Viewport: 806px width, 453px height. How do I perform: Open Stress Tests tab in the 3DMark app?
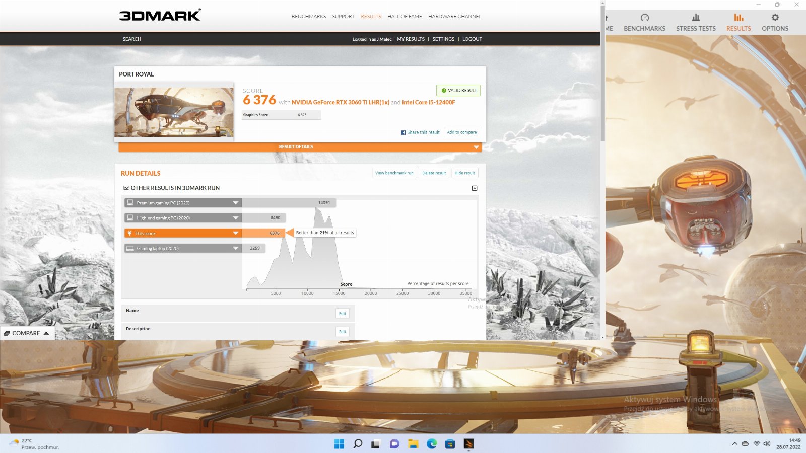coord(696,23)
